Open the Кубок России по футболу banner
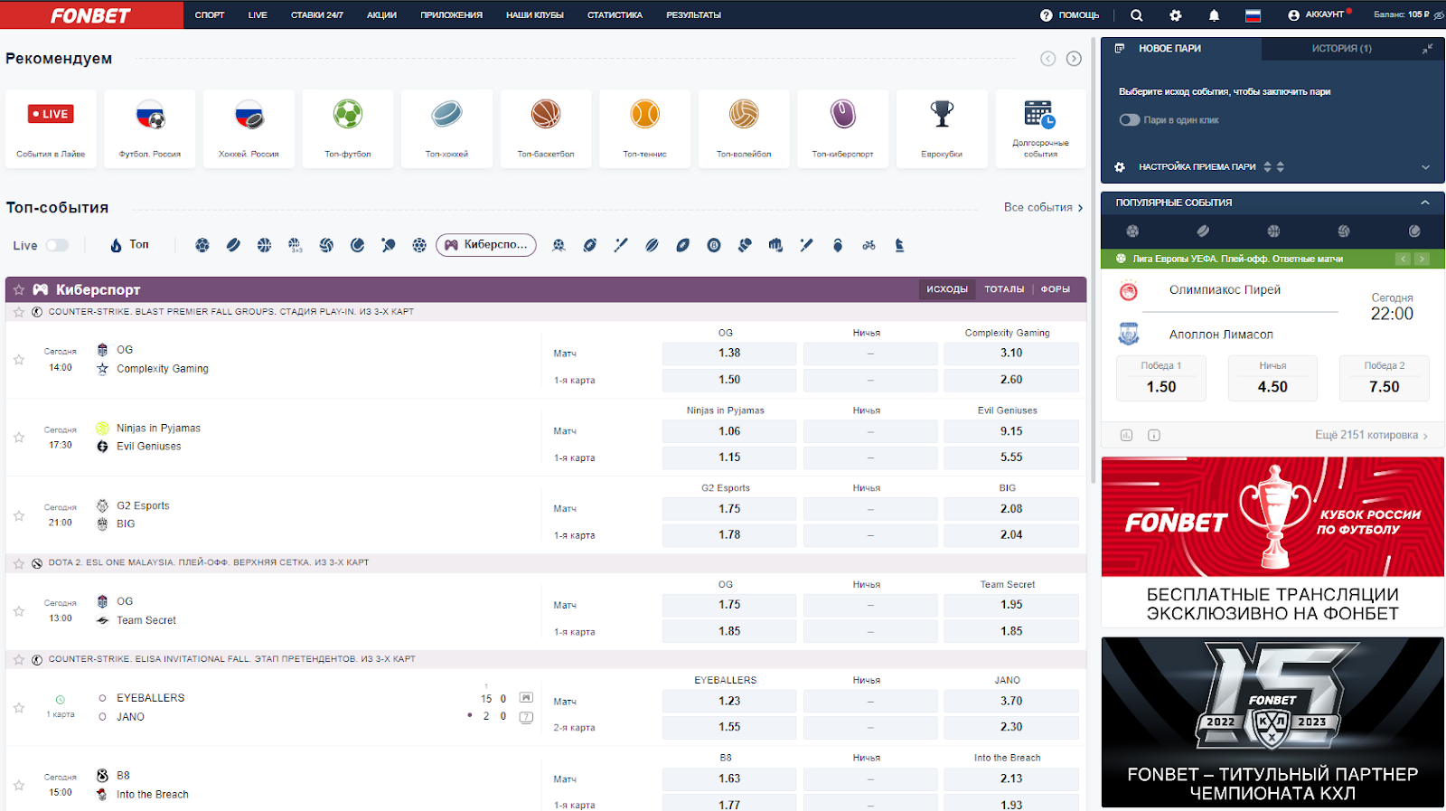 pos(1272,542)
